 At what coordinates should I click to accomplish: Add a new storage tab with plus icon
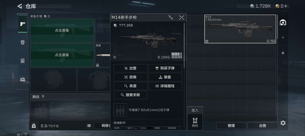tap(283, 37)
